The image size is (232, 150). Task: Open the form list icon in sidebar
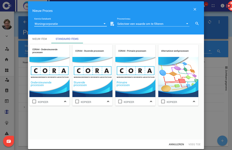7,101
